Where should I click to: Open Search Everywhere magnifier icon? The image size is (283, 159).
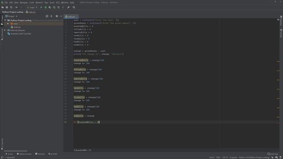point(74,8)
